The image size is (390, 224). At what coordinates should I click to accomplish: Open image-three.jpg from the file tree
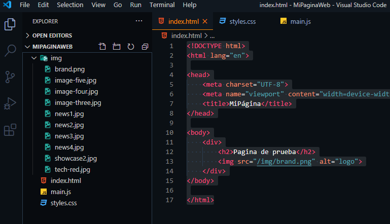pos(78,103)
